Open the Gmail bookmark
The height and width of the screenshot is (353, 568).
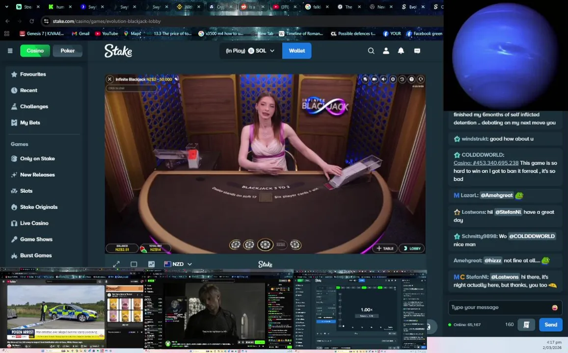(x=81, y=34)
